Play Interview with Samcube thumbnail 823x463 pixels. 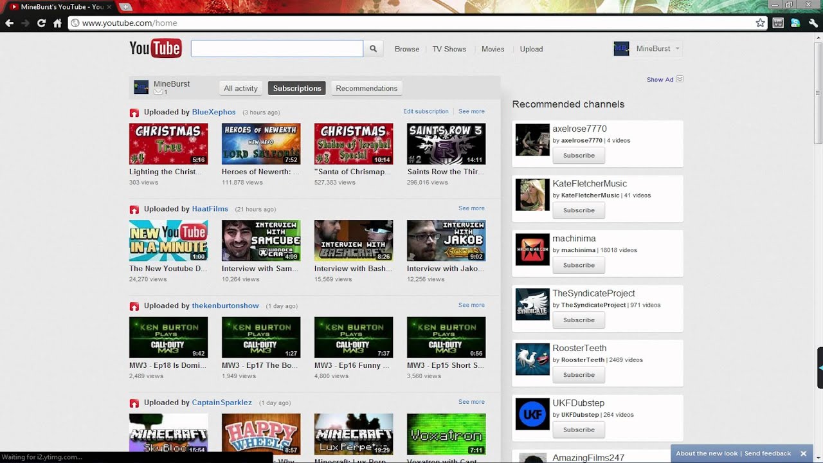click(x=261, y=241)
